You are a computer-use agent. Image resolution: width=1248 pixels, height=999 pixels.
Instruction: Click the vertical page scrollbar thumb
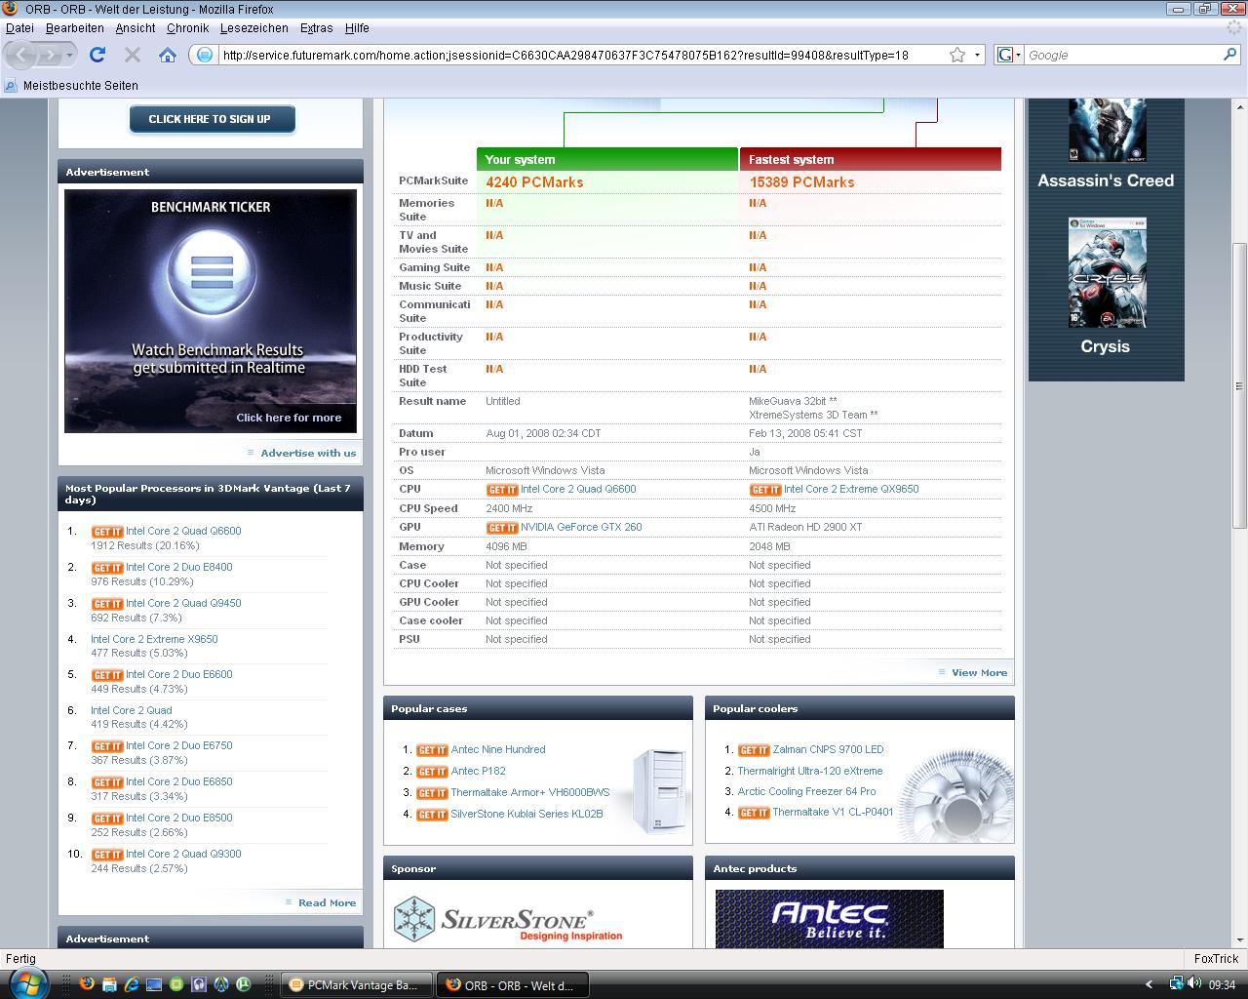point(1239,385)
